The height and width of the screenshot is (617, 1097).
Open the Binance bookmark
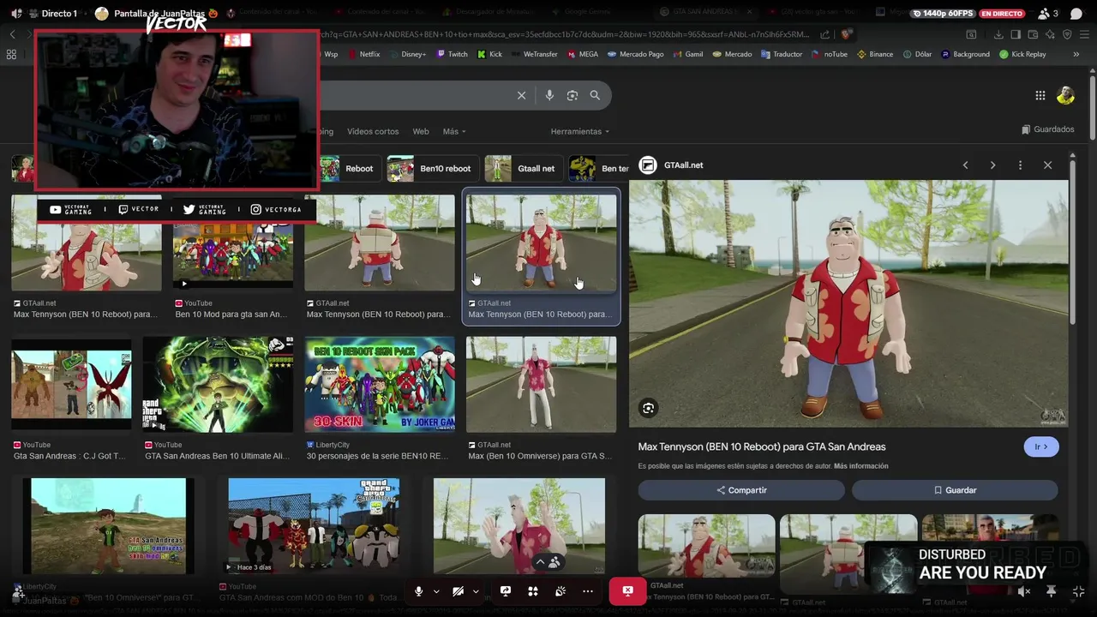tap(875, 54)
